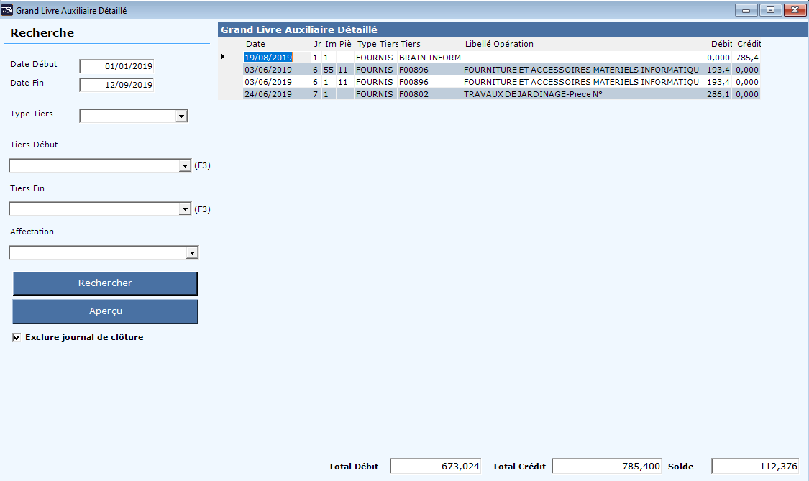Click the 785,4 credit cell

pos(746,58)
